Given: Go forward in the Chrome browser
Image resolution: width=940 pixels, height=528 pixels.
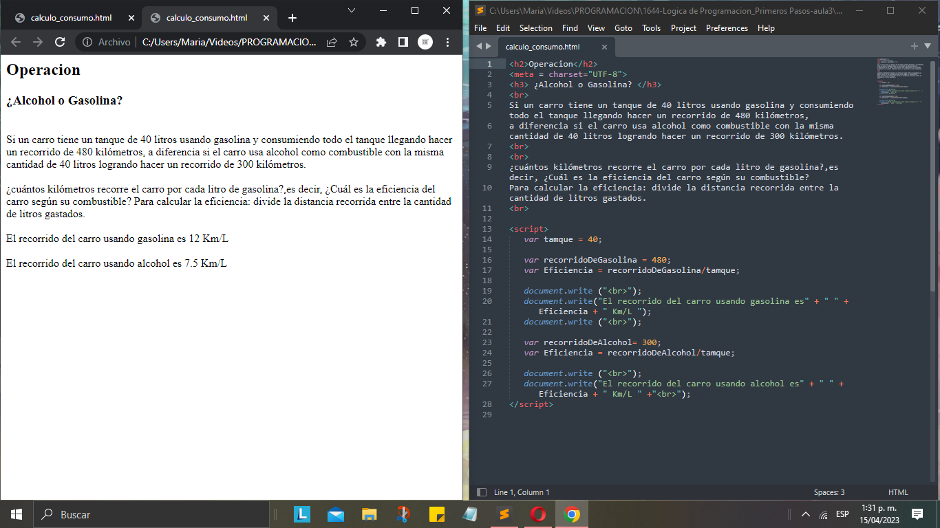Looking at the screenshot, I should coord(38,42).
